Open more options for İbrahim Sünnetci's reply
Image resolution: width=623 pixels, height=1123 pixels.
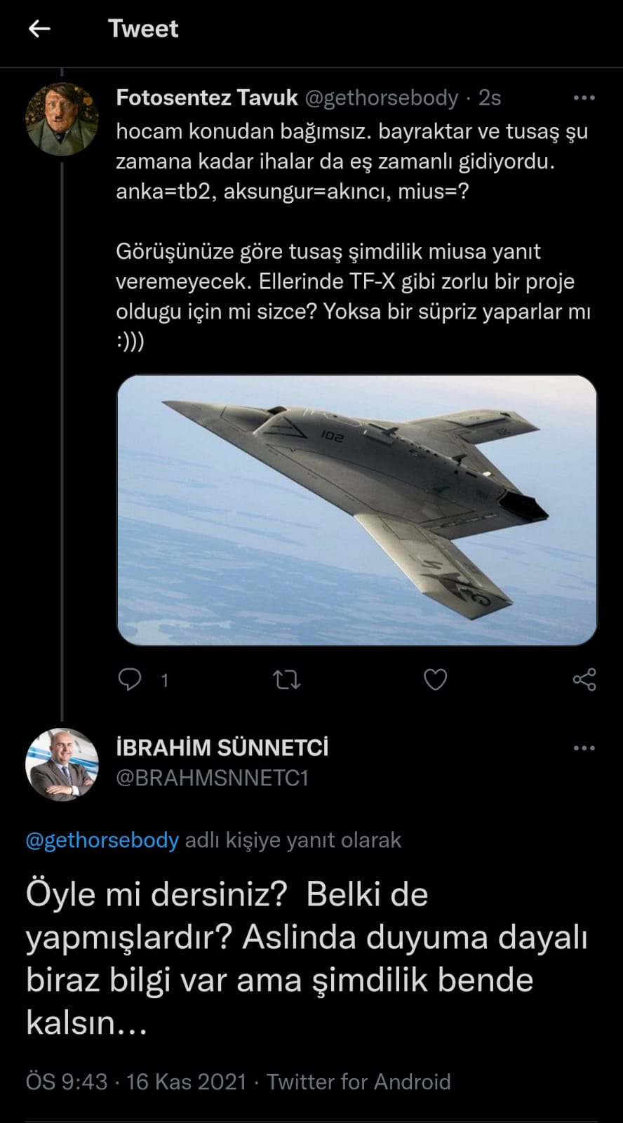point(584,748)
